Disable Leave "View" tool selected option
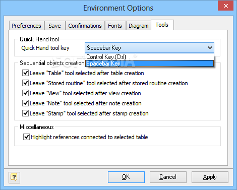Screen dimensions: 237x190 (25, 93)
